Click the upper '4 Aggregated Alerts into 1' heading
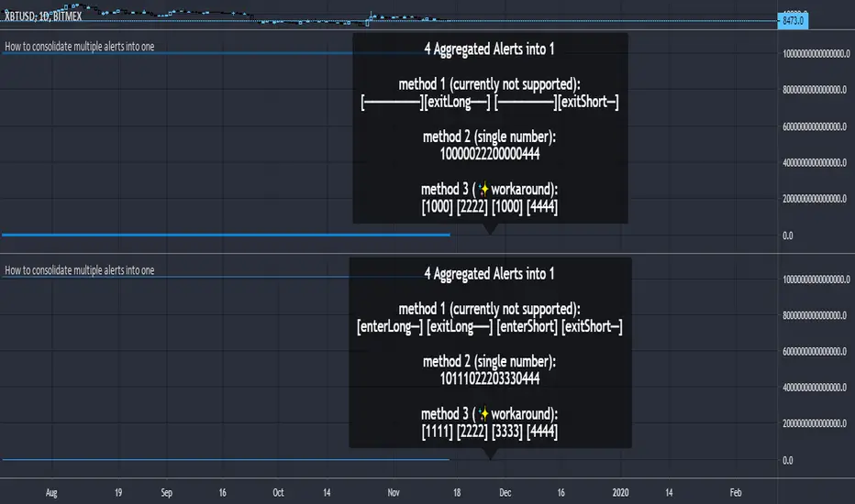 [x=490, y=49]
